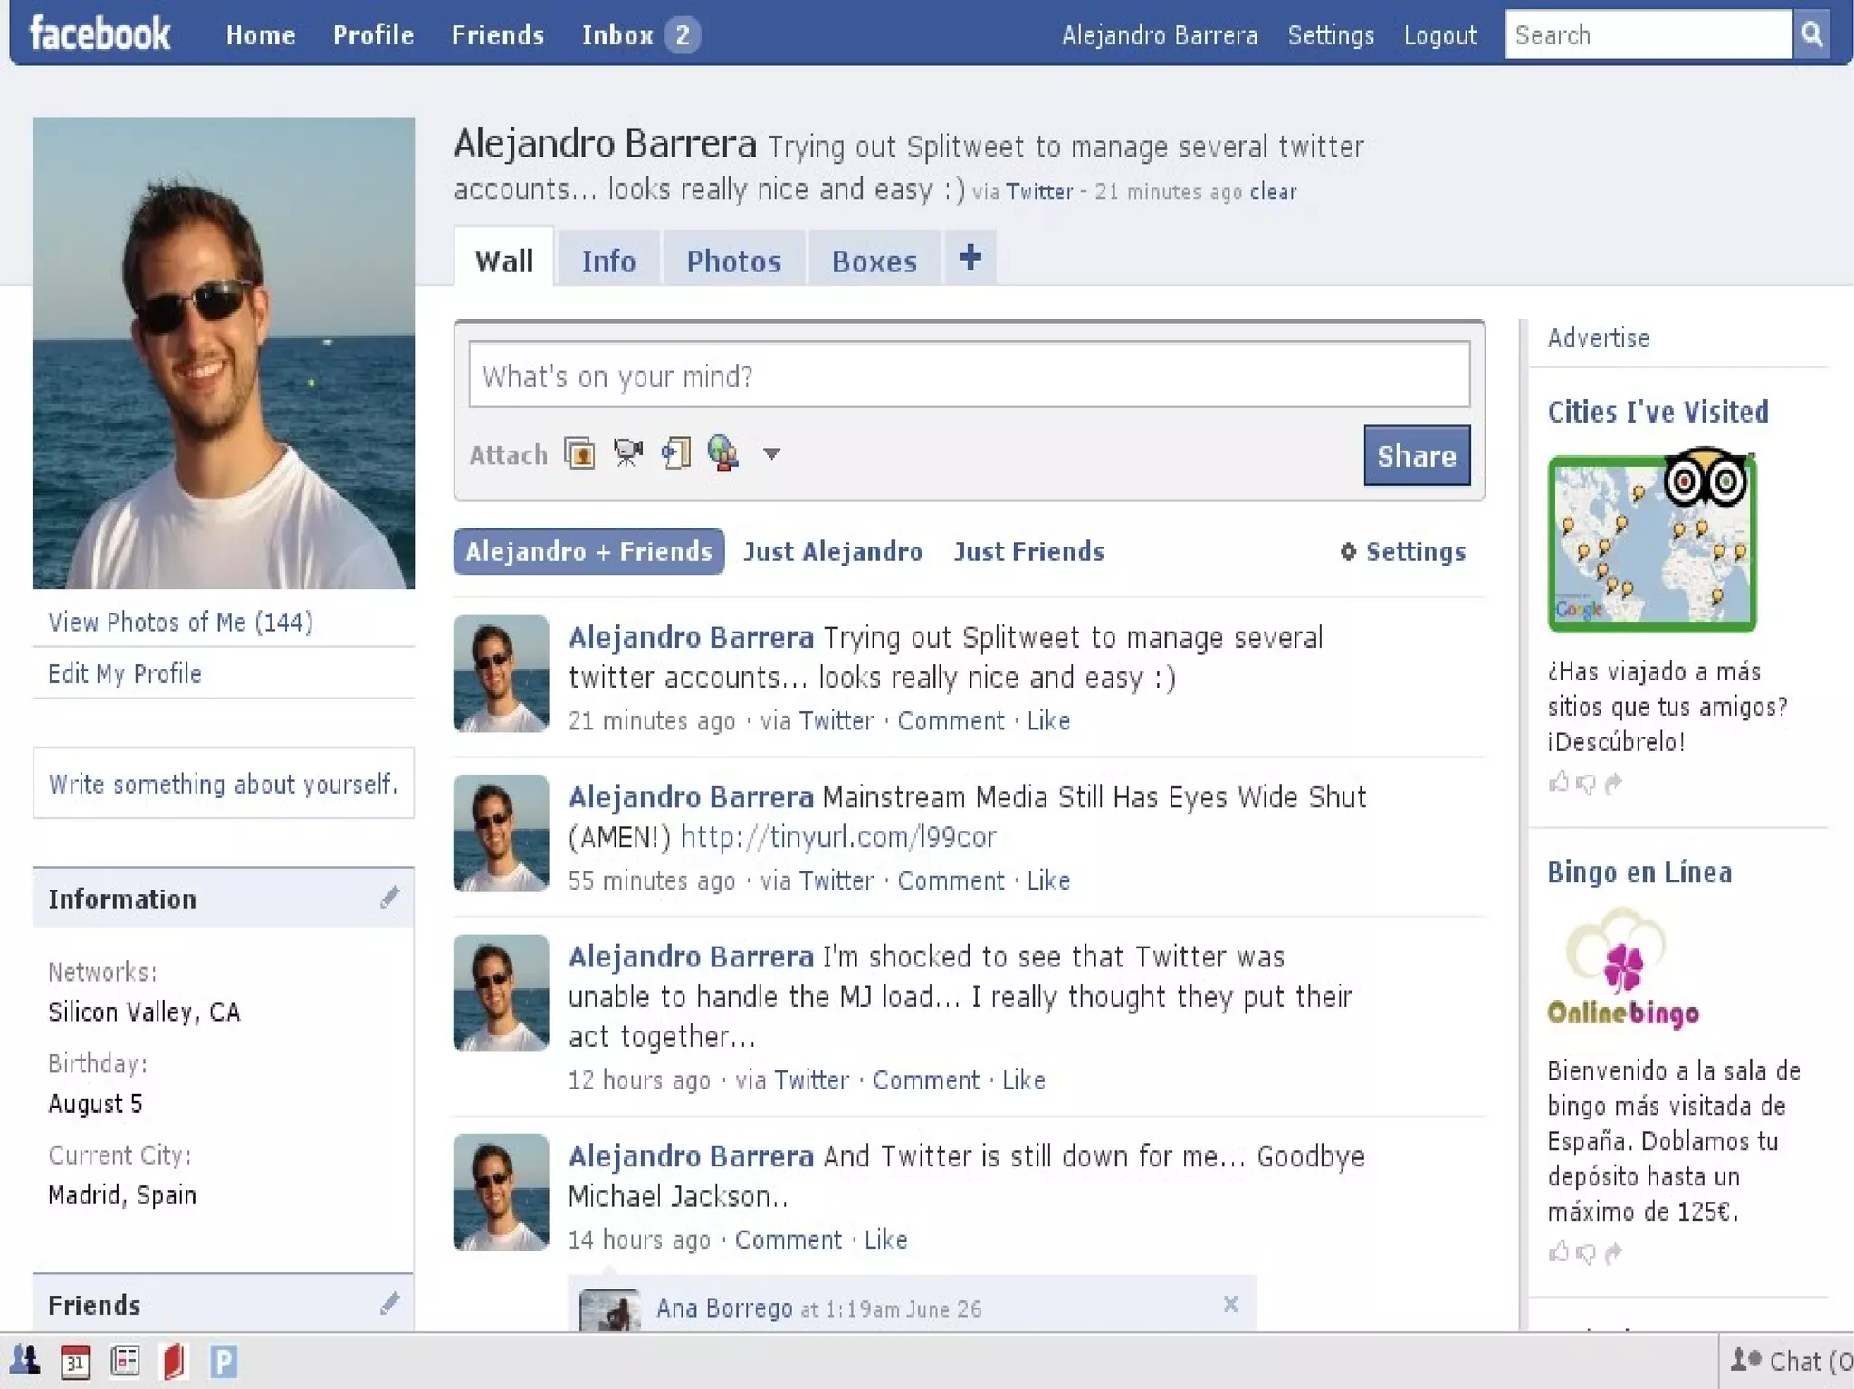Screen dimensions: 1854x1389
Task: Open the tinyurl.com/l99cor link
Action: (x=838, y=837)
